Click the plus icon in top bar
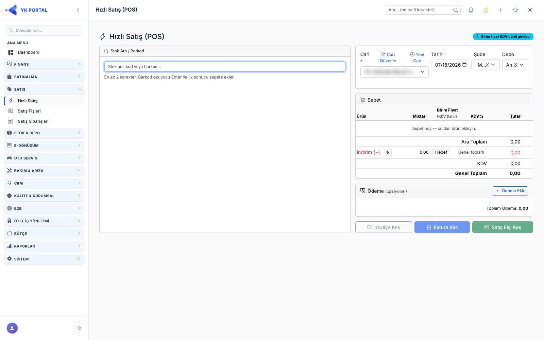 coord(500,10)
